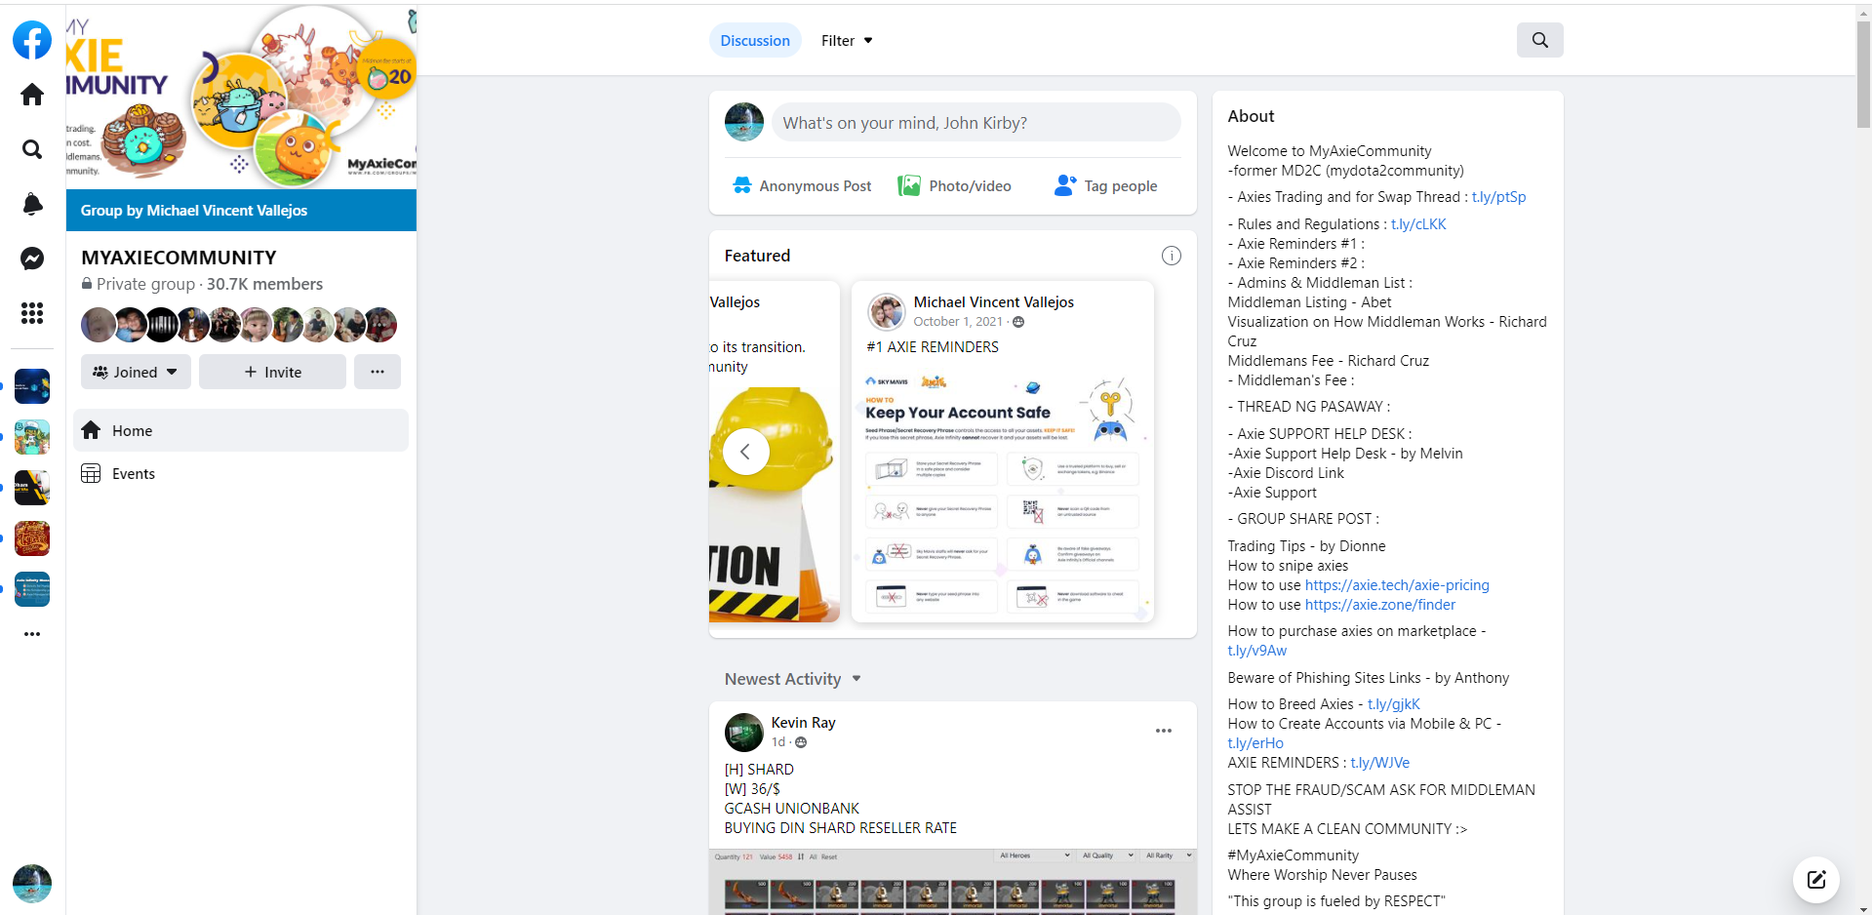Screen dimensions: 1872x915
Task: Open the Keep Your Account Safe image
Action: (1003, 495)
